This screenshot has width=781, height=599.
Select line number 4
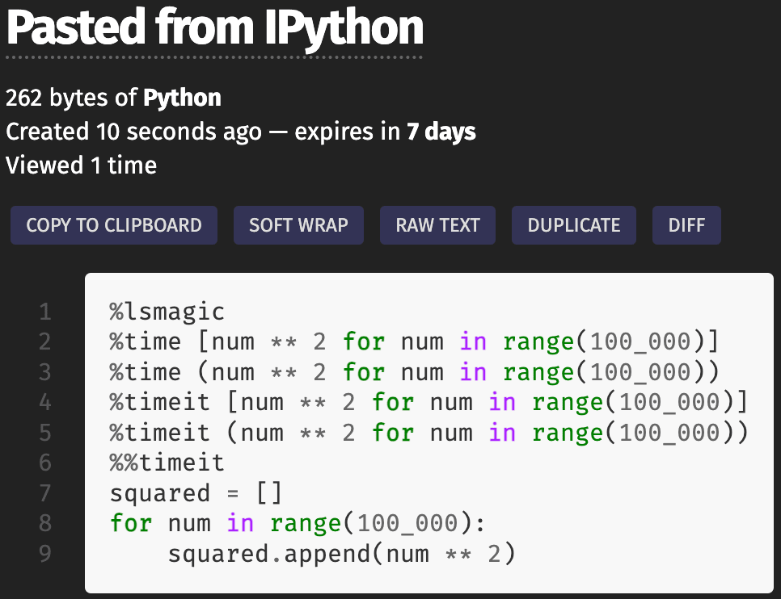pyautogui.click(x=45, y=403)
